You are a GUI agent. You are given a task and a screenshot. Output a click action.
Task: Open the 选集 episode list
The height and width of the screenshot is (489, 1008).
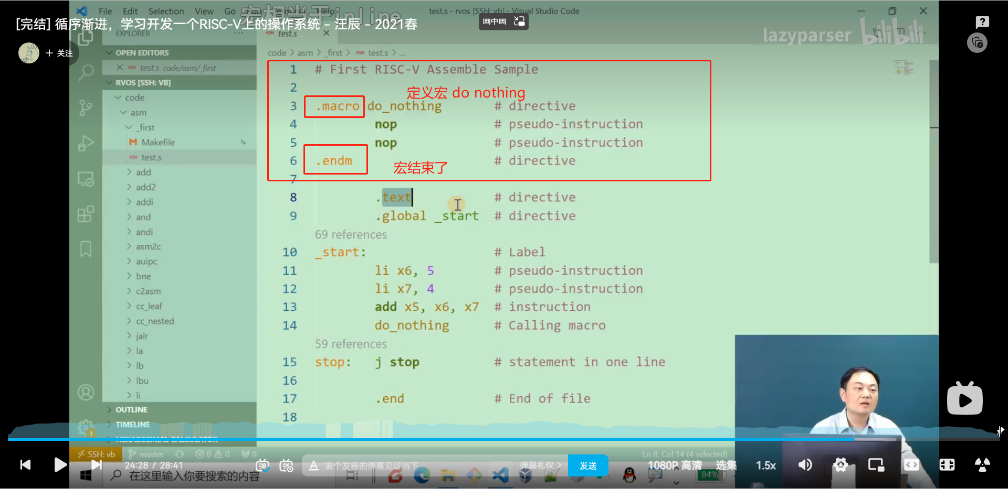tap(726, 465)
